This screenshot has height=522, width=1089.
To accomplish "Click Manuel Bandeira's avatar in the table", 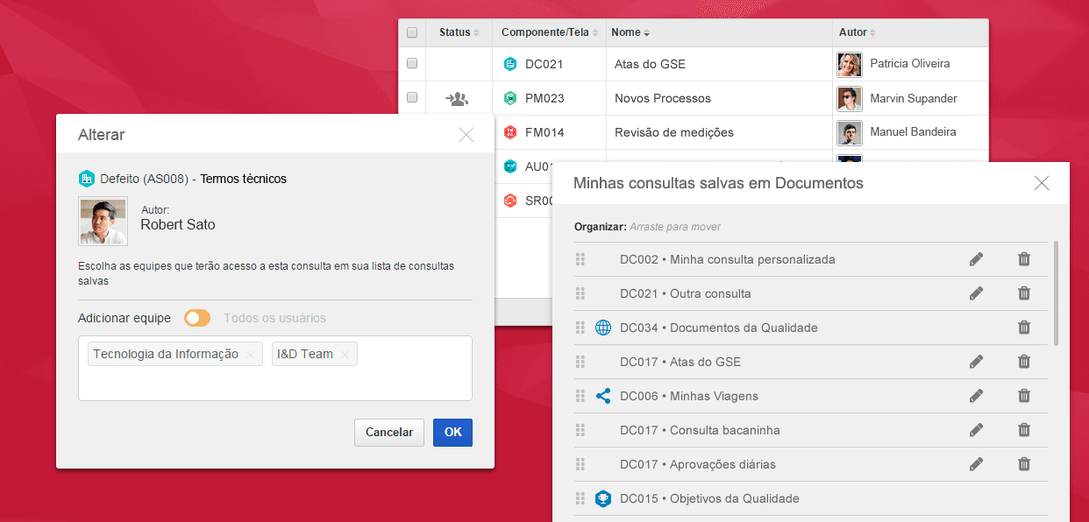I will [x=850, y=132].
